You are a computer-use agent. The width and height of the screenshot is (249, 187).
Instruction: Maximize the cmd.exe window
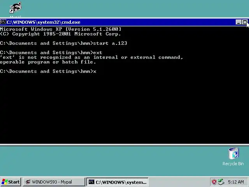pos(245,22)
